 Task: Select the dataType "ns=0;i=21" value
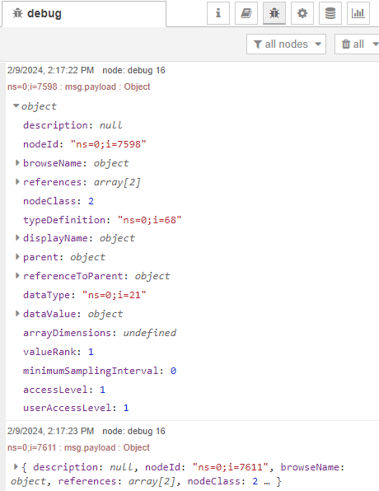[x=115, y=295]
